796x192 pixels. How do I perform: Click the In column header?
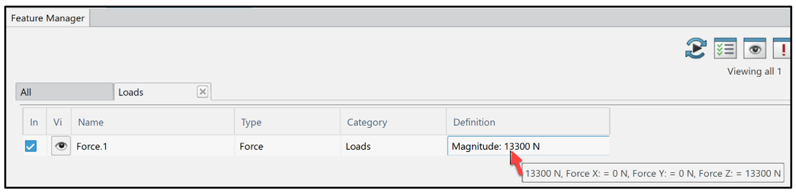point(34,122)
